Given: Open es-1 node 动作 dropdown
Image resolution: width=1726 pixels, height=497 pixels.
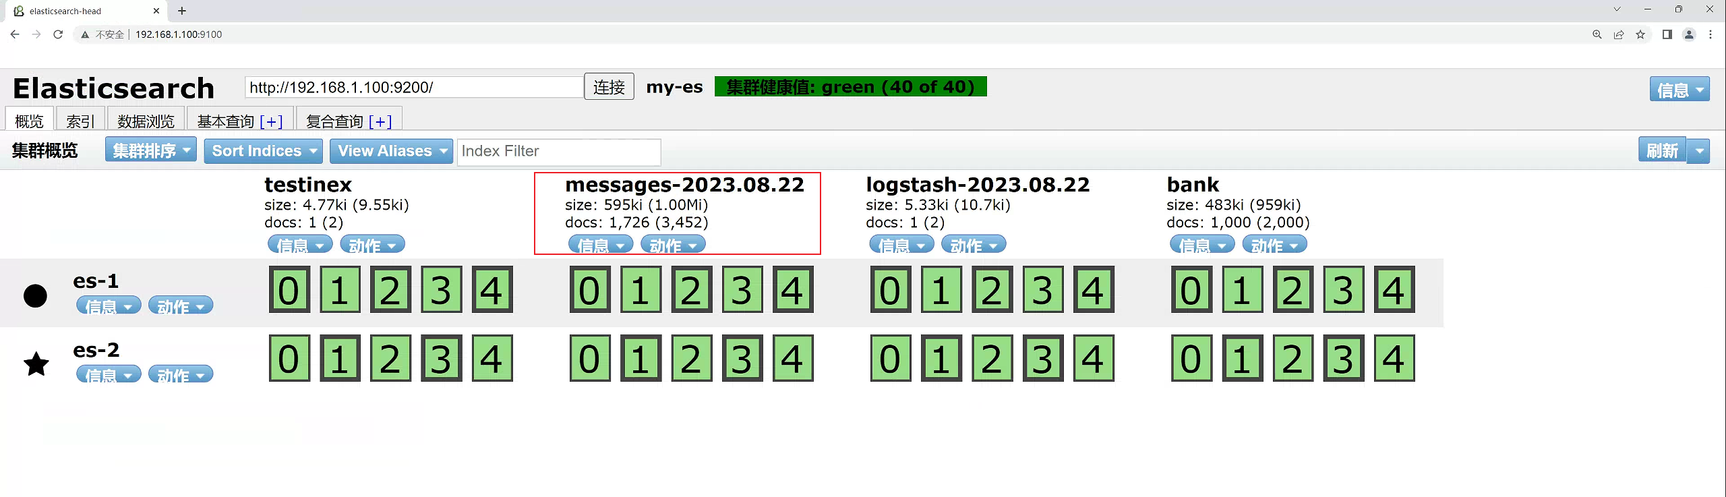Looking at the screenshot, I should (x=181, y=305).
